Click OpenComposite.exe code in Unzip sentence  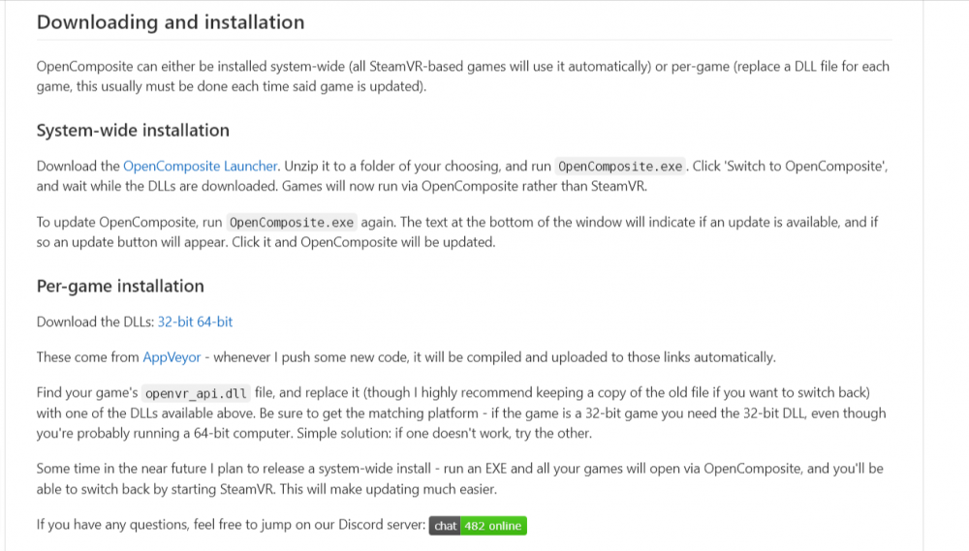(621, 167)
